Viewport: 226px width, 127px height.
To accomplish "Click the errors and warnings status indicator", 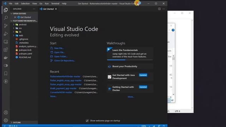I will coord(13,126).
